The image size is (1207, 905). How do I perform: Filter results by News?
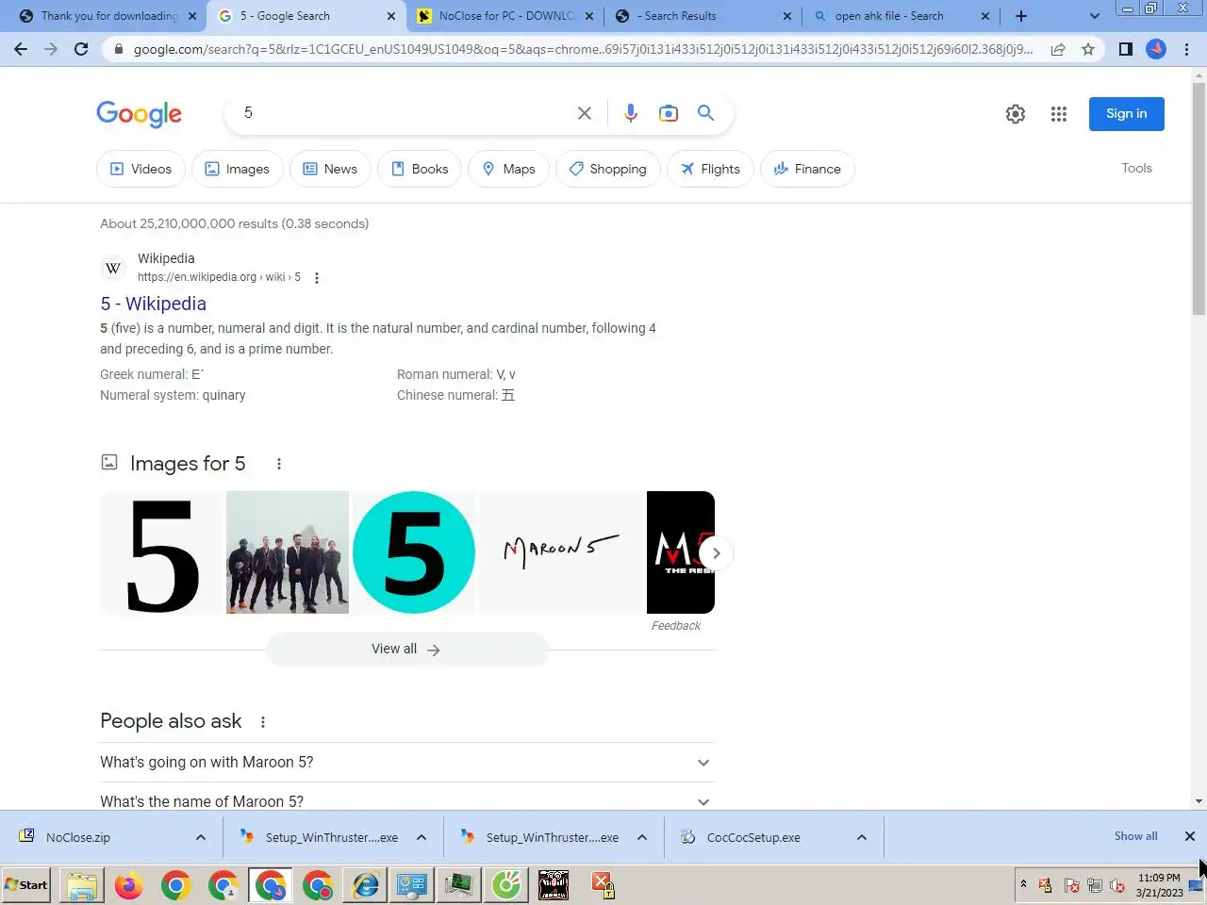pyautogui.click(x=330, y=169)
